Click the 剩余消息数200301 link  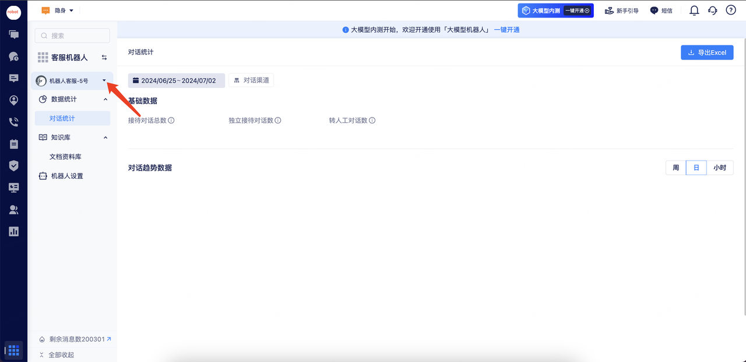75,339
